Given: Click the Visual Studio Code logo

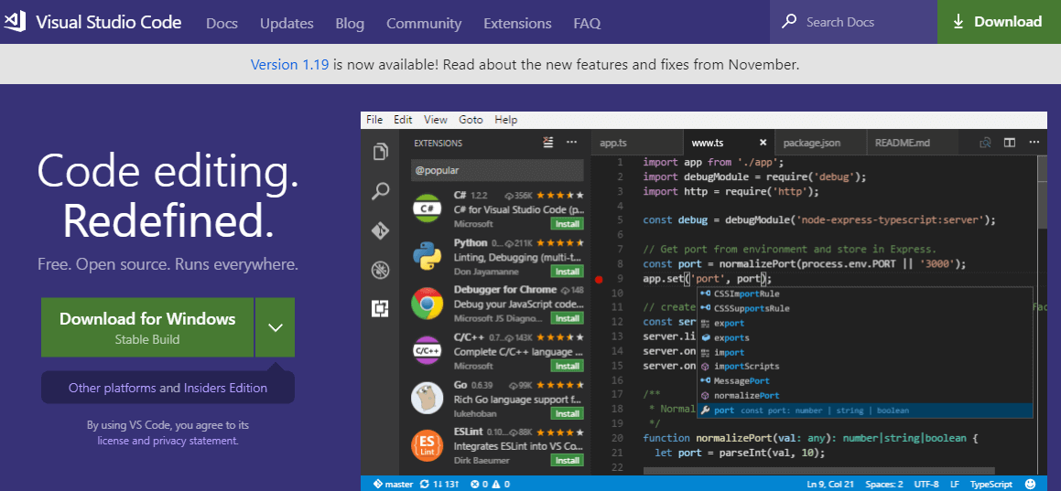Looking at the screenshot, I should pos(16,22).
